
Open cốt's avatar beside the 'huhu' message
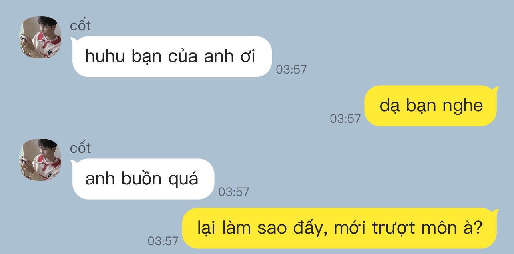(x=40, y=37)
